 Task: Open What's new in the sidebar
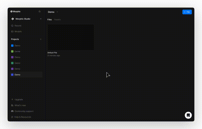point(20,105)
